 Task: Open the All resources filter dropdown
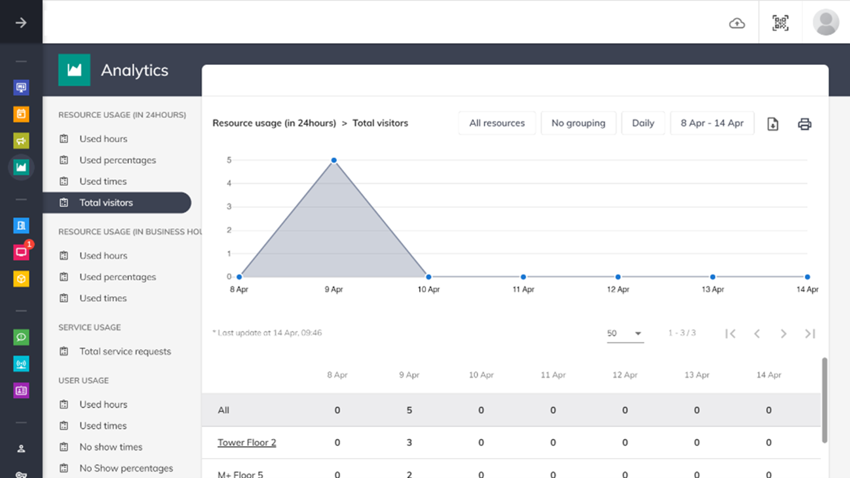(497, 123)
